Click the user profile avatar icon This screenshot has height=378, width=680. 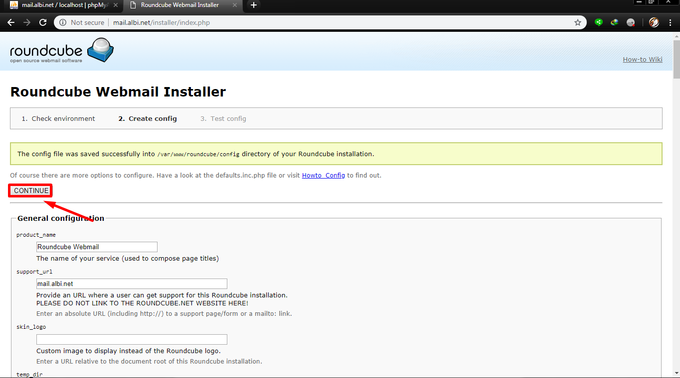(654, 22)
